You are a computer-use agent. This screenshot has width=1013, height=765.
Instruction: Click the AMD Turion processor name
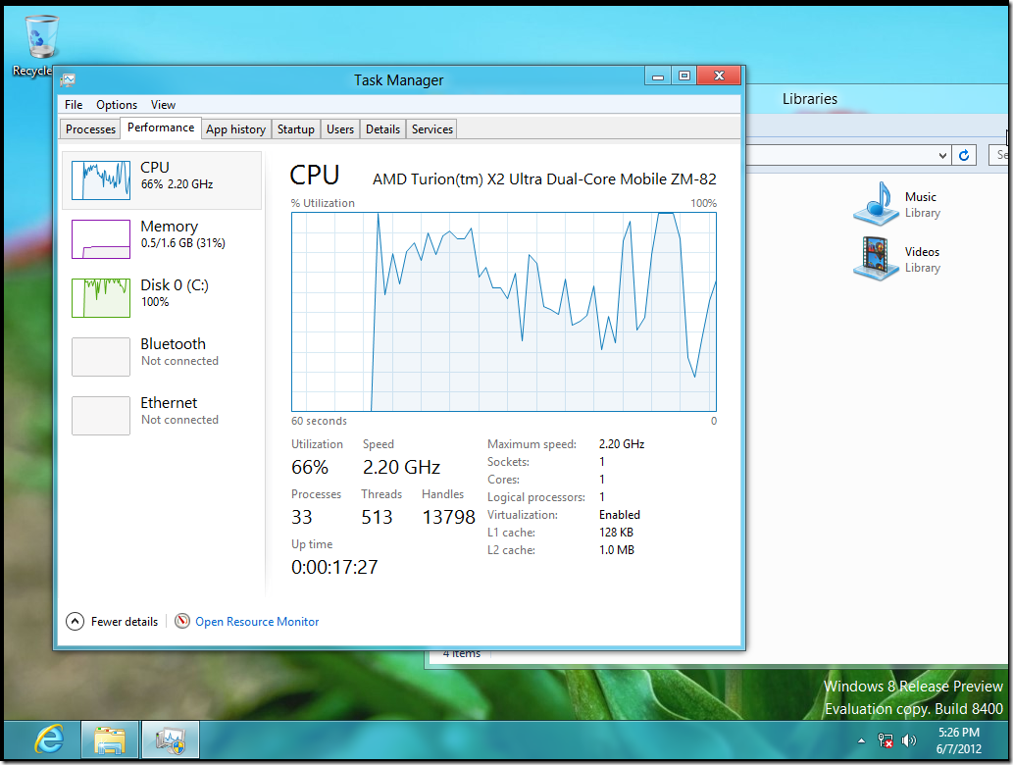544,178
